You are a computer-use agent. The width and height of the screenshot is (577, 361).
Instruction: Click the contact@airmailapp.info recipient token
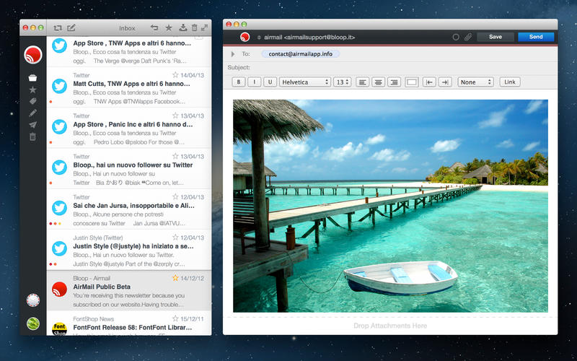pyautogui.click(x=300, y=53)
